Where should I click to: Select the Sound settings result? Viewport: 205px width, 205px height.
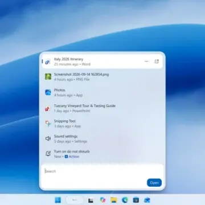(x=102, y=139)
